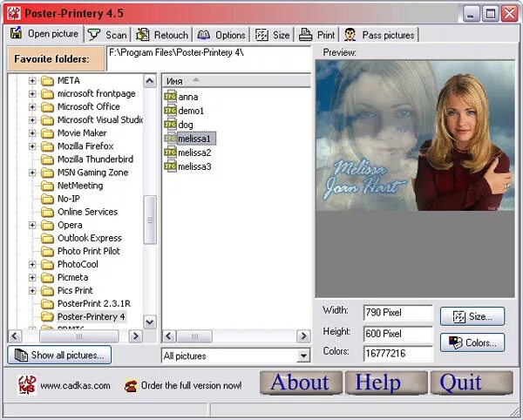The width and height of the screenshot is (523, 420).
Task: Select the Online Services folder
Action: click(x=87, y=212)
